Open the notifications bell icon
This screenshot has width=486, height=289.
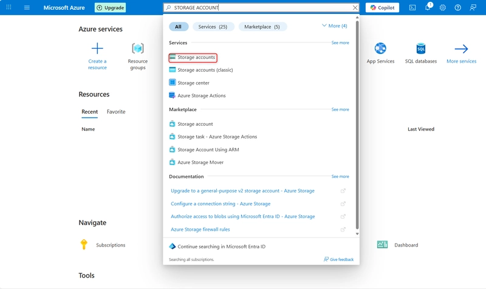[x=428, y=8]
